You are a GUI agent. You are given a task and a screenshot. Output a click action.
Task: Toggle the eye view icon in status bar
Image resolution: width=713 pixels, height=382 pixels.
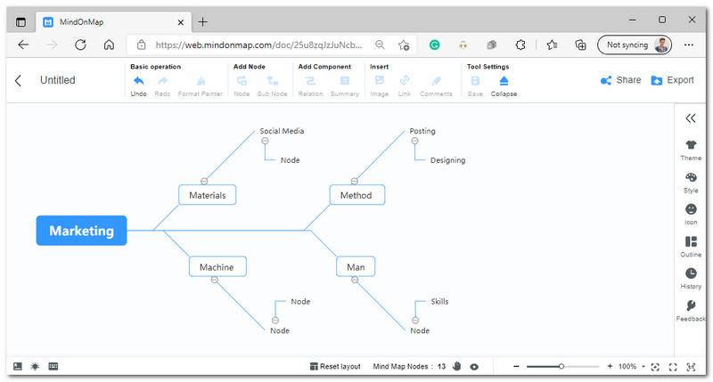pos(474,366)
